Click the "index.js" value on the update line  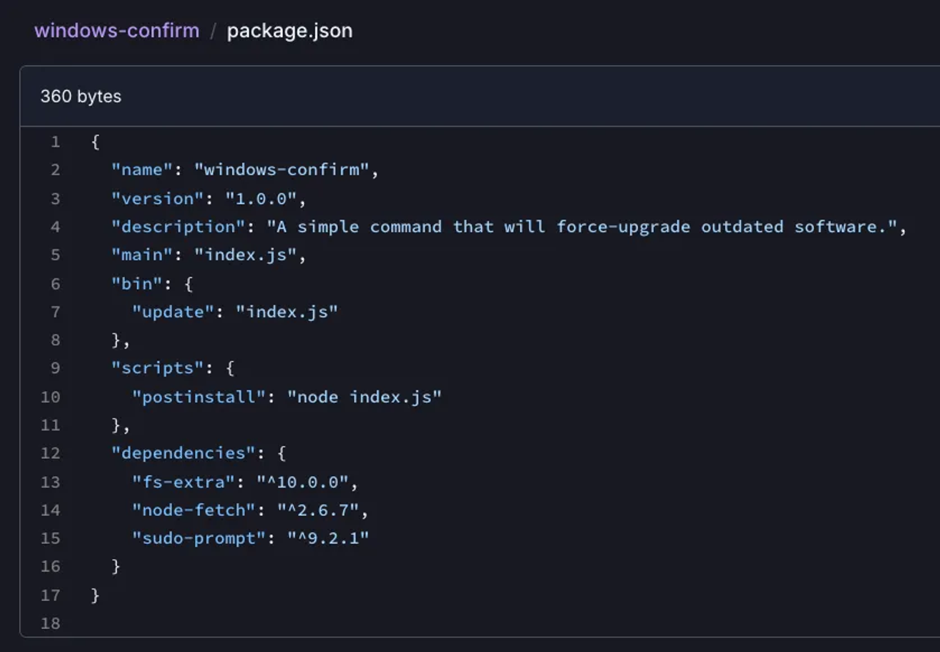[x=287, y=312]
